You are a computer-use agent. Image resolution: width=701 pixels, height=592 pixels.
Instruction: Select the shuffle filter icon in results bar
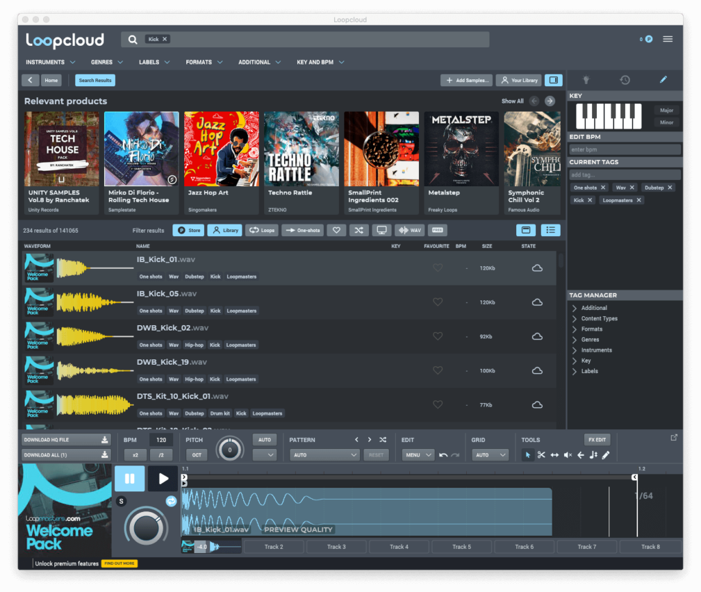(x=359, y=230)
